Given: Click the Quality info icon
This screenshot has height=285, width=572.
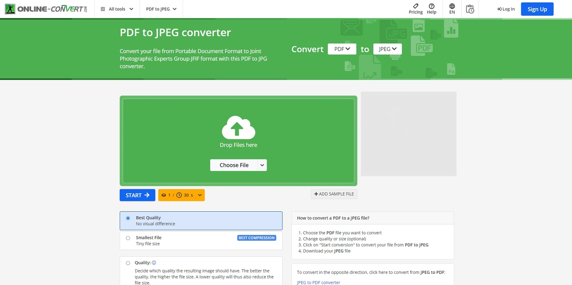Looking at the screenshot, I should [x=154, y=262].
